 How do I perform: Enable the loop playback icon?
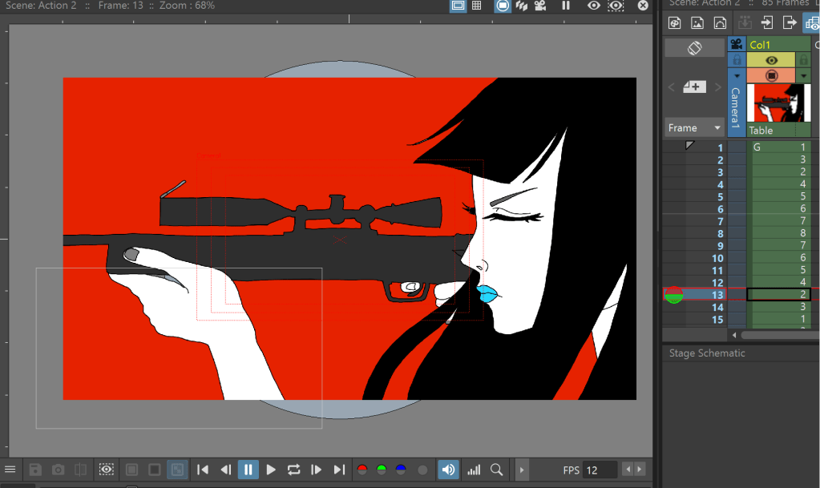coord(293,470)
